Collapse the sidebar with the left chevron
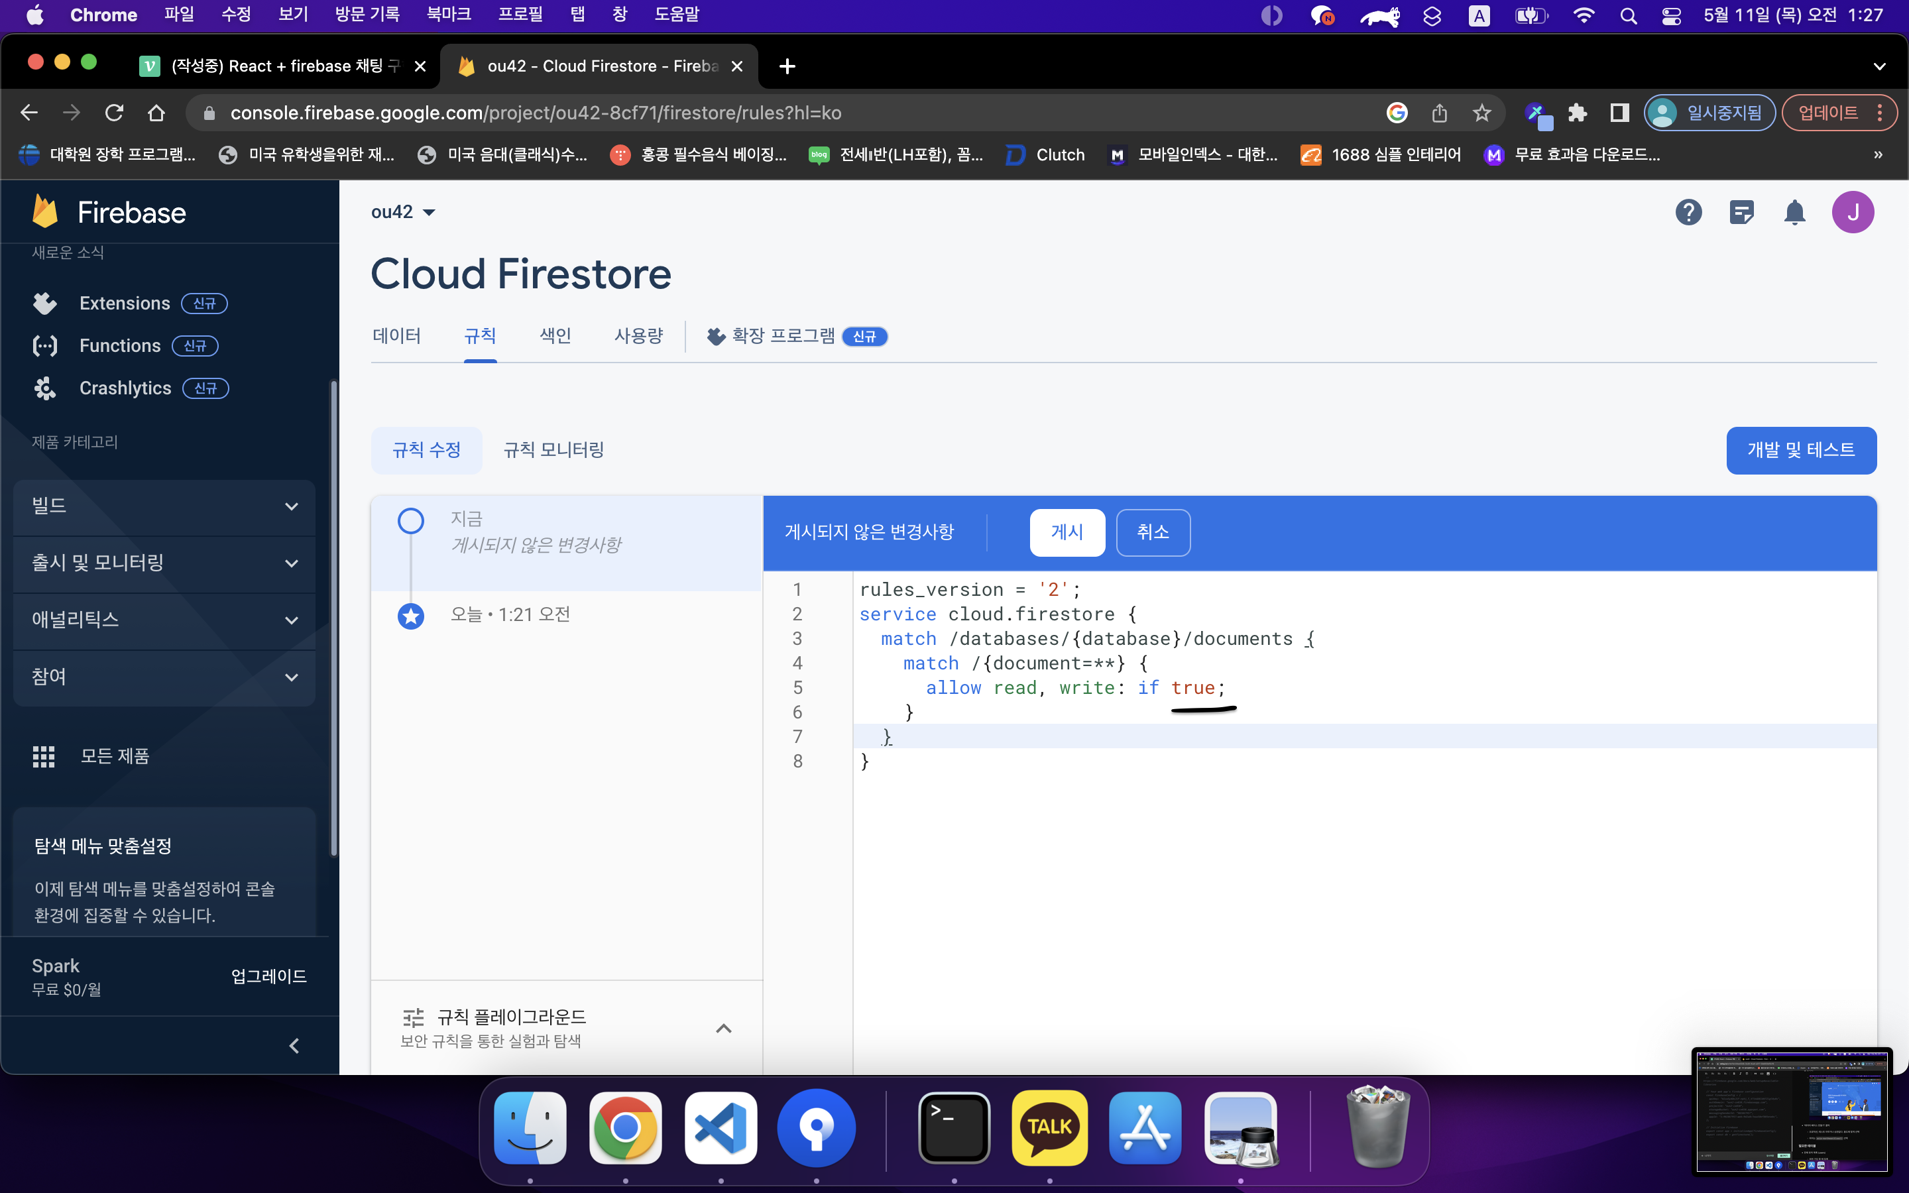The width and height of the screenshot is (1909, 1193). (x=294, y=1045)
